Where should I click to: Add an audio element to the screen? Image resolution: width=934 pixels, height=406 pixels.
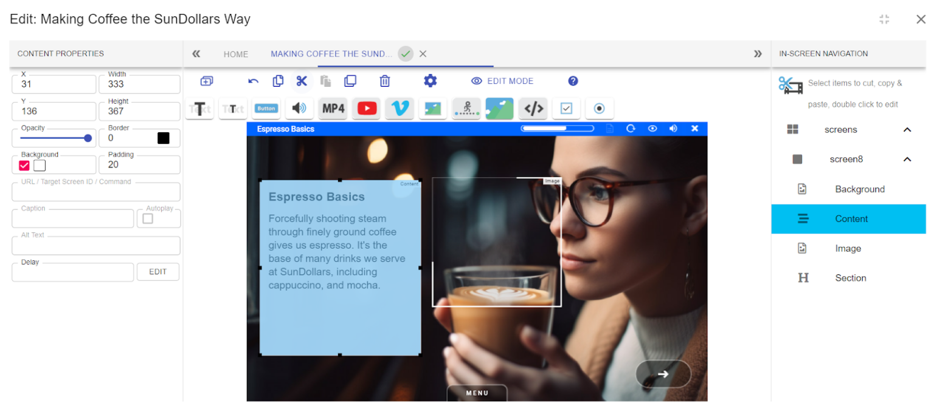coord(300,108)
